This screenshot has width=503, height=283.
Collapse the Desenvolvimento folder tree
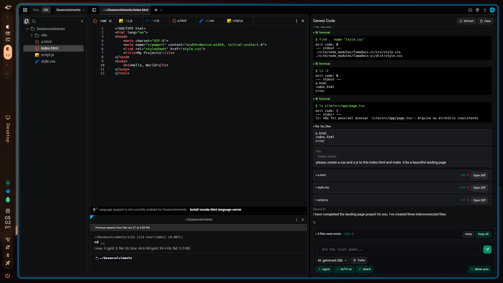[28, 29]
